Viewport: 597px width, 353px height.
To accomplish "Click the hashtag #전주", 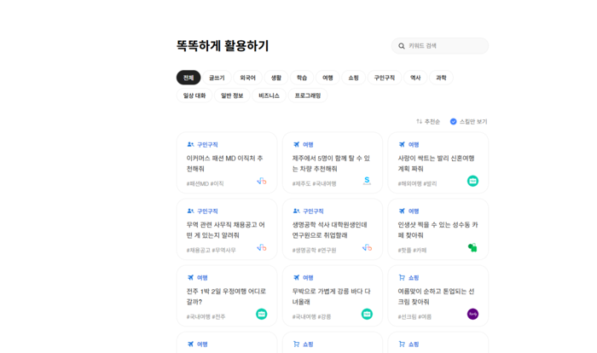I will [218, 317].
